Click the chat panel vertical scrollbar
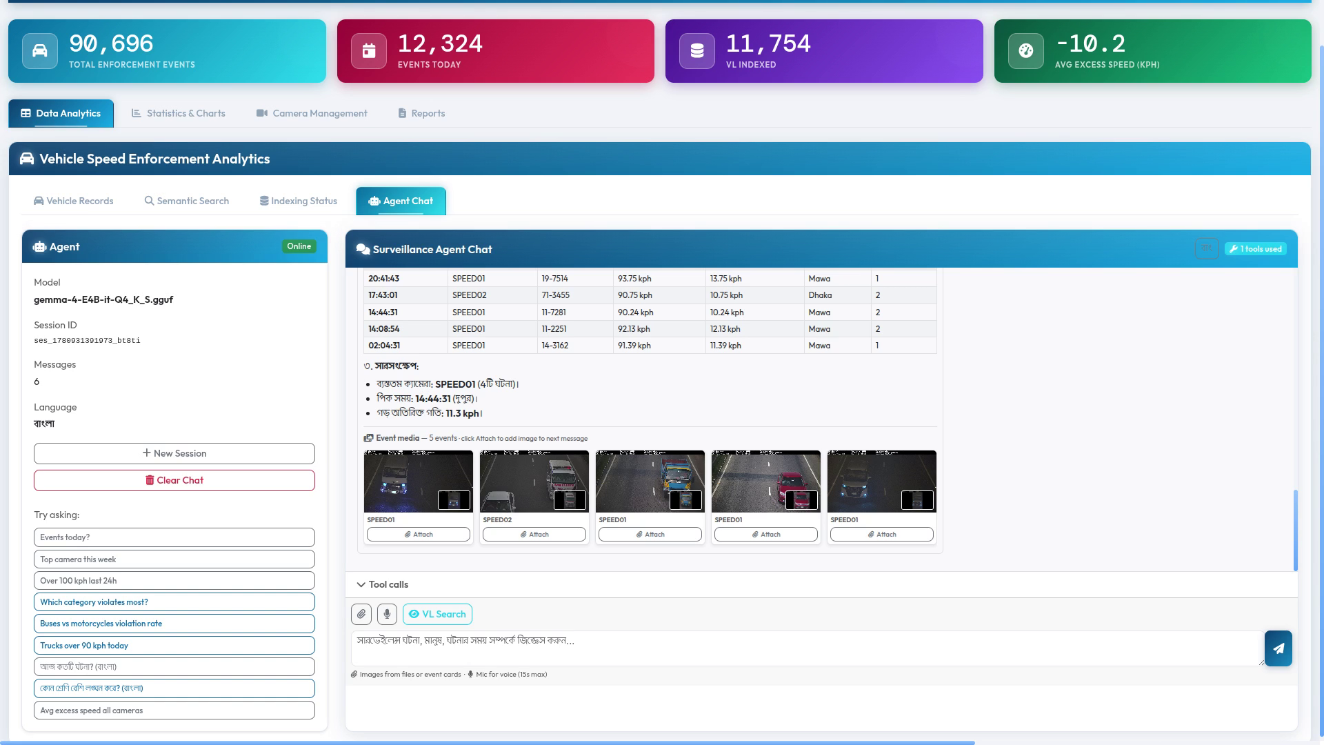The height and width of the screenshot is (745, 1324). pyautogui.click(x=1296, y=530)
